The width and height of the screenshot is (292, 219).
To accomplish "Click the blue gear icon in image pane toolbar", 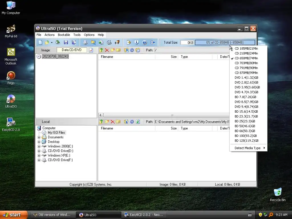I will pyautogui.click(x=132, y=50).
